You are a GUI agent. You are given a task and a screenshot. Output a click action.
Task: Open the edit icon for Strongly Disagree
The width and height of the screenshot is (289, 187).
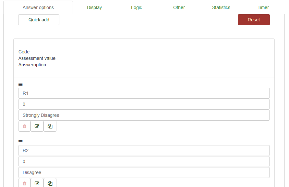(37, 126)
